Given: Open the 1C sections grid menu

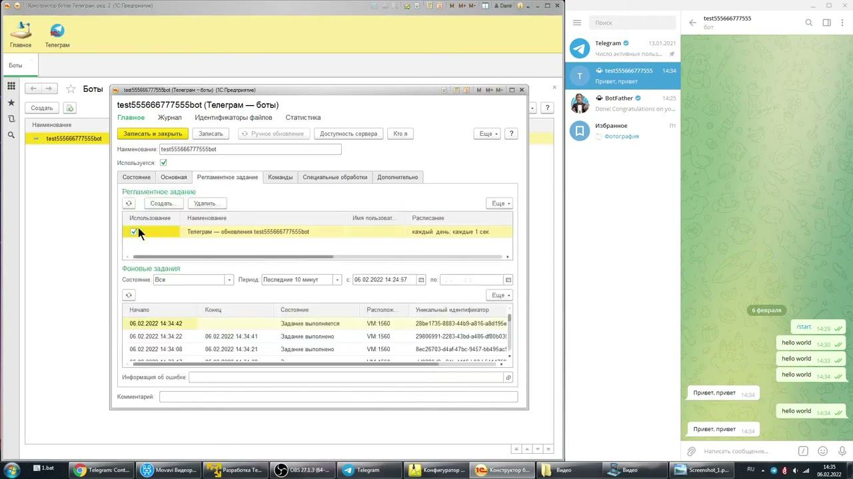Looking at the screenshot, I should (11, 86).
